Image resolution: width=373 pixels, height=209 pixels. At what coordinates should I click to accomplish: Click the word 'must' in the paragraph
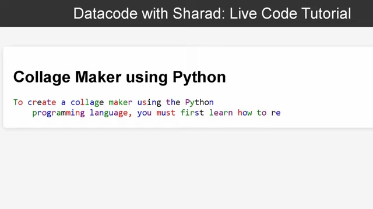pyautogui.click(x=166, y=113)
